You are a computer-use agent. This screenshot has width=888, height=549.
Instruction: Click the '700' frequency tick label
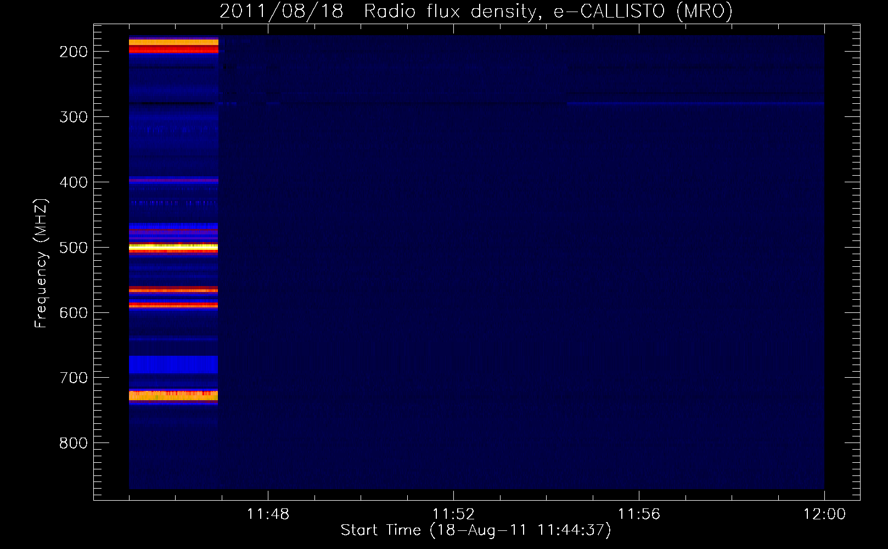tap(74, 378)
